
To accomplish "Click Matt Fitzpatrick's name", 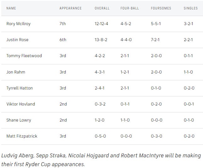I will 21,136.
